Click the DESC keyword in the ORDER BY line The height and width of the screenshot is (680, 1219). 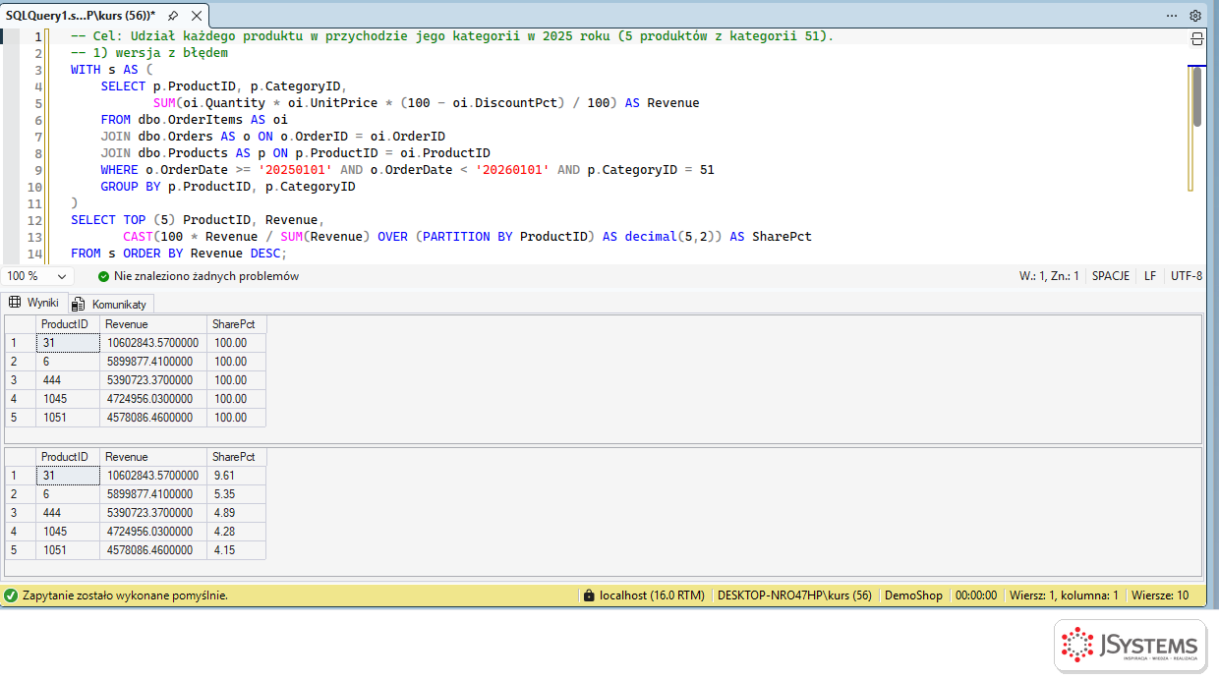pos(265,254)
